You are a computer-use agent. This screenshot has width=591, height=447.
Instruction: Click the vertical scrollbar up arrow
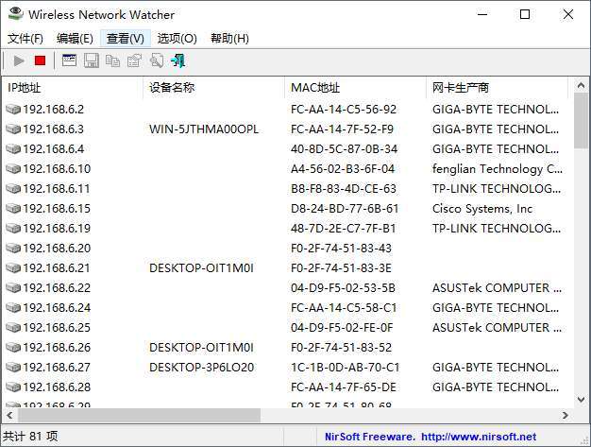(x=581, y=86)
